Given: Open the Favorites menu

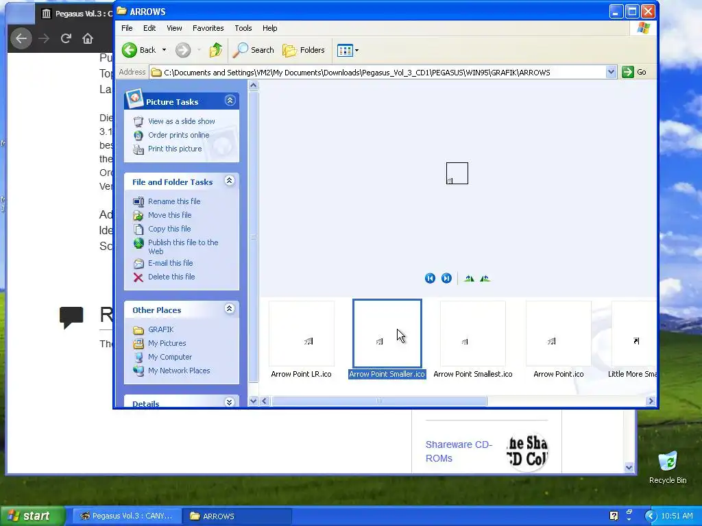Looking at the screenshot, I should coord(208,28).
